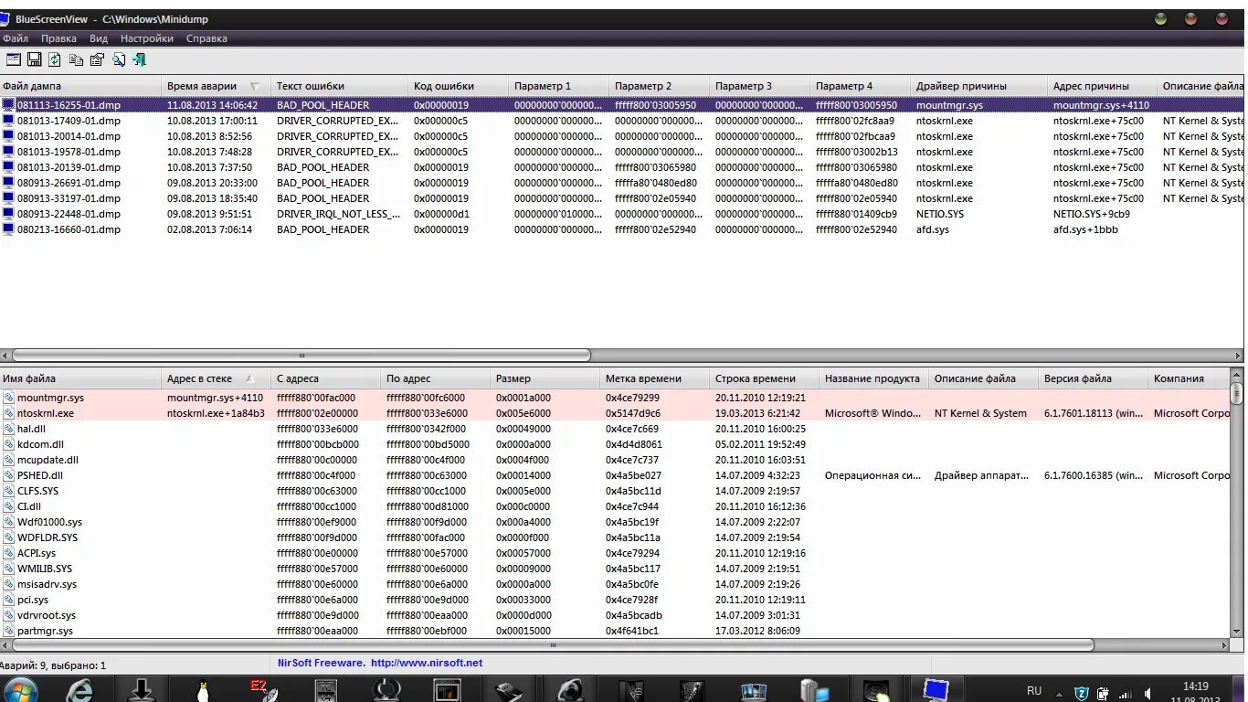Open the penguin icon in the taskbar
Image resolution: width=1248 pixels, height=702 pixels.
(x=203, y=689)
